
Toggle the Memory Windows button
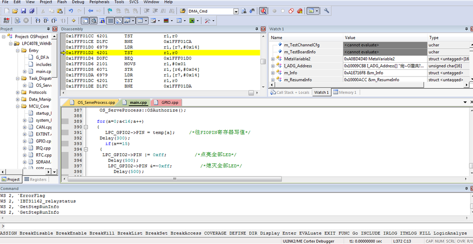[x=140, y=21]
